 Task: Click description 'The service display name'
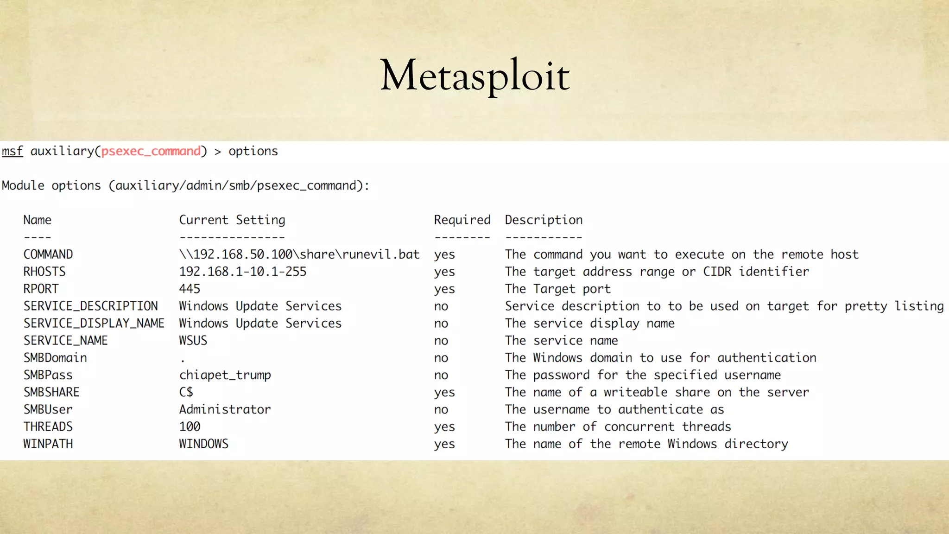pyautogui.click(x=590, y=323)
